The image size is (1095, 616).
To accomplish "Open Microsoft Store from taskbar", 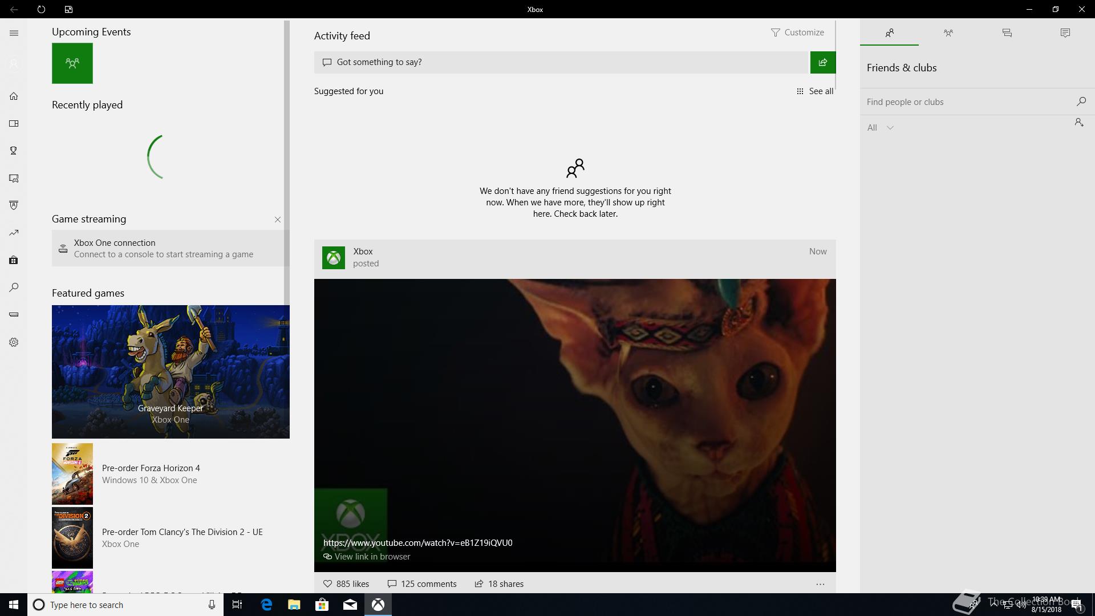I will [322, 605].
